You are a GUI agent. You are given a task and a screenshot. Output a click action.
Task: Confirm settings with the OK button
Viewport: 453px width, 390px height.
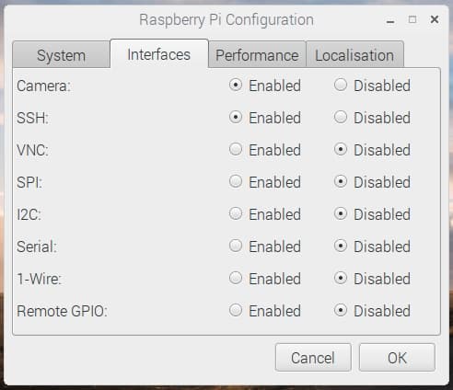397,358
